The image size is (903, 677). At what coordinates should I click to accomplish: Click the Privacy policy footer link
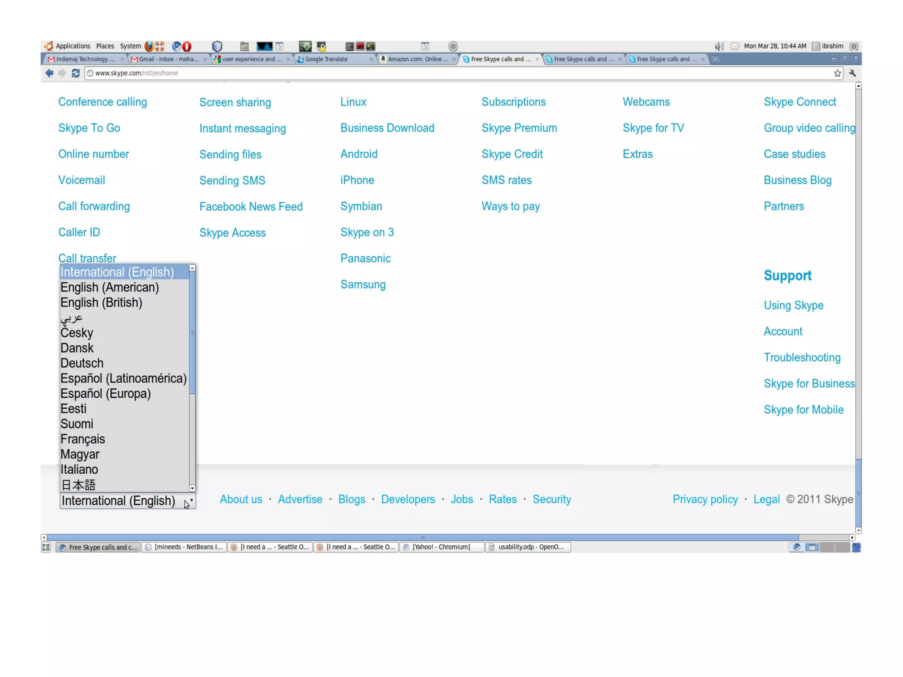(x=705, y=499)
